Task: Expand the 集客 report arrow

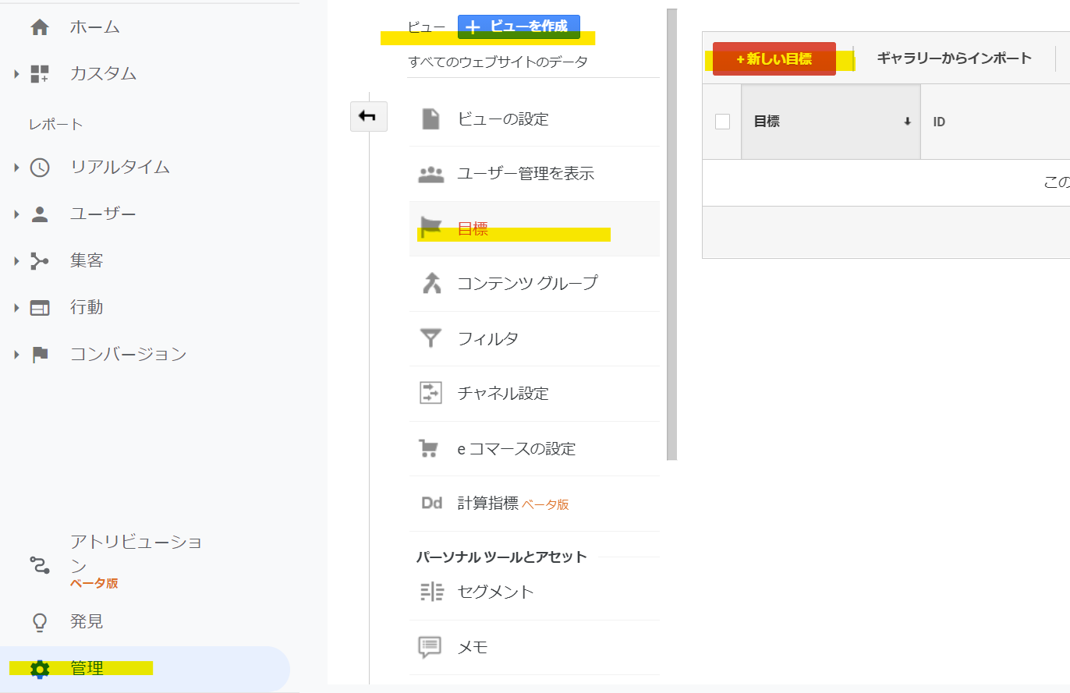Action: (16, 261)
